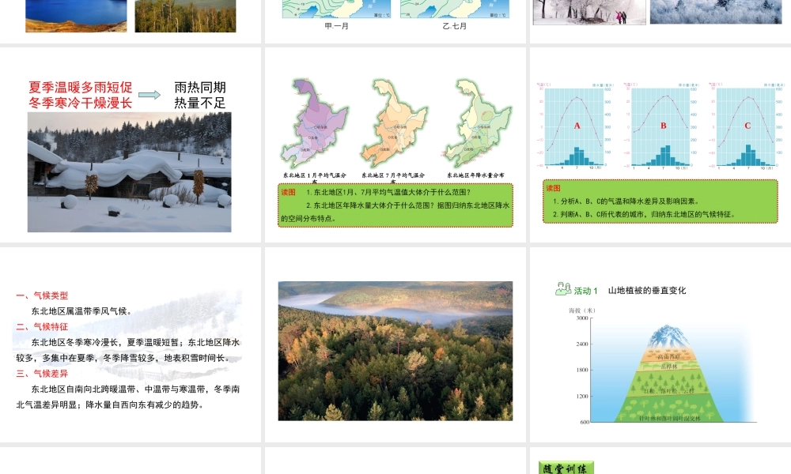Click the orange July temperature map

(394, 123)
